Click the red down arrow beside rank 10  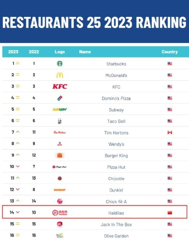(18, 166)
